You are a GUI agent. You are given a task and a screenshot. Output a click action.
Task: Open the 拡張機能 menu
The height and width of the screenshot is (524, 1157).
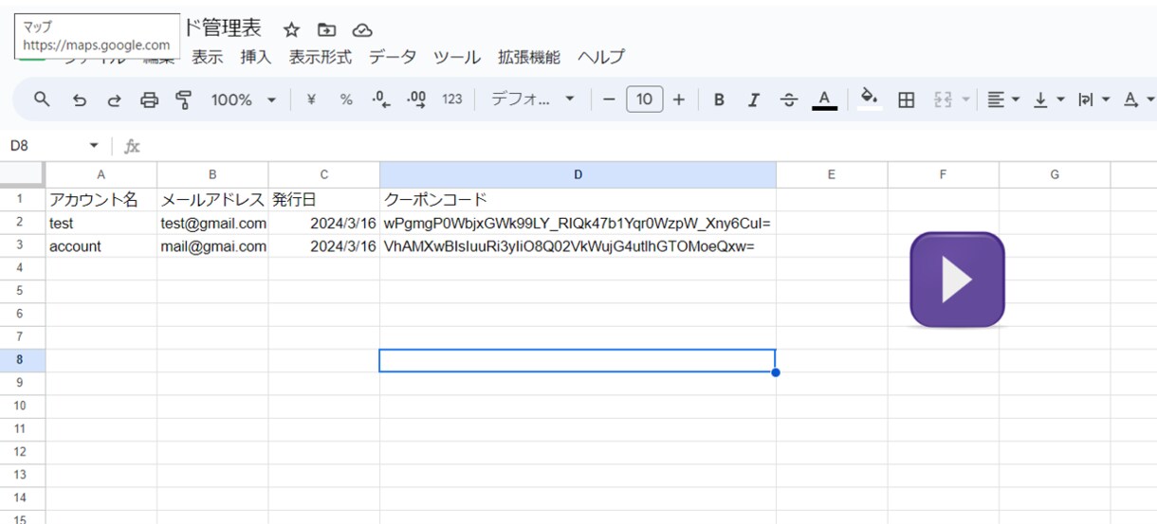click(529, 58)
